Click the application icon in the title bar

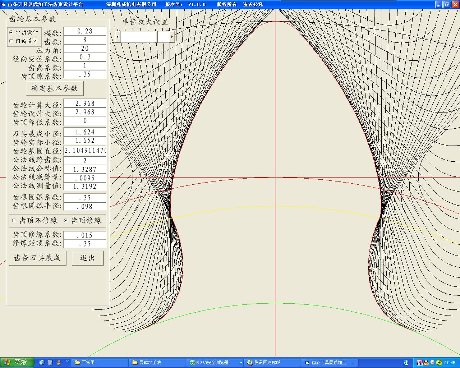[3, 4]
